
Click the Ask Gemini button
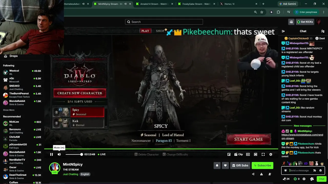click(288, 4)
